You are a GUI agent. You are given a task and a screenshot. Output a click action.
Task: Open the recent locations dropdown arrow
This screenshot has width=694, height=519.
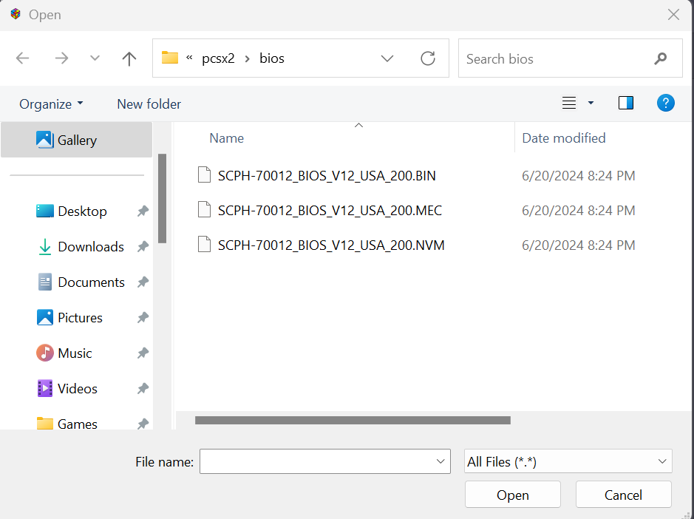[95, 58]
